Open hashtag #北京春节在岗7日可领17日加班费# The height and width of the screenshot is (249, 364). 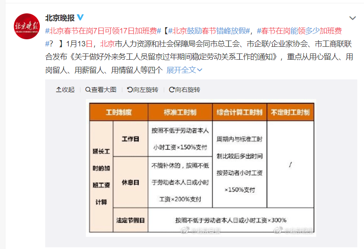[x=103, y=30]
